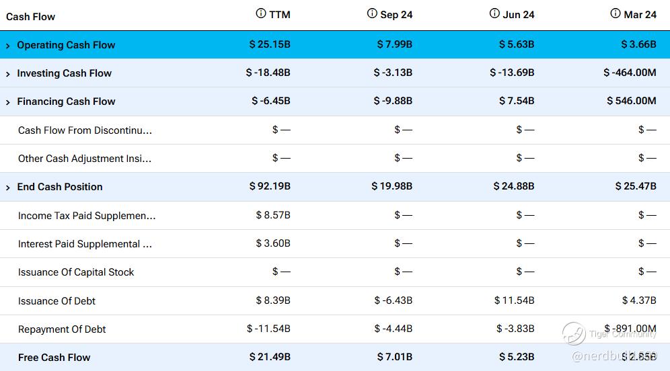The image size is (670, 371).
Task: Click the Issuance Of Capital Stock label
Action: pos(76,272)
